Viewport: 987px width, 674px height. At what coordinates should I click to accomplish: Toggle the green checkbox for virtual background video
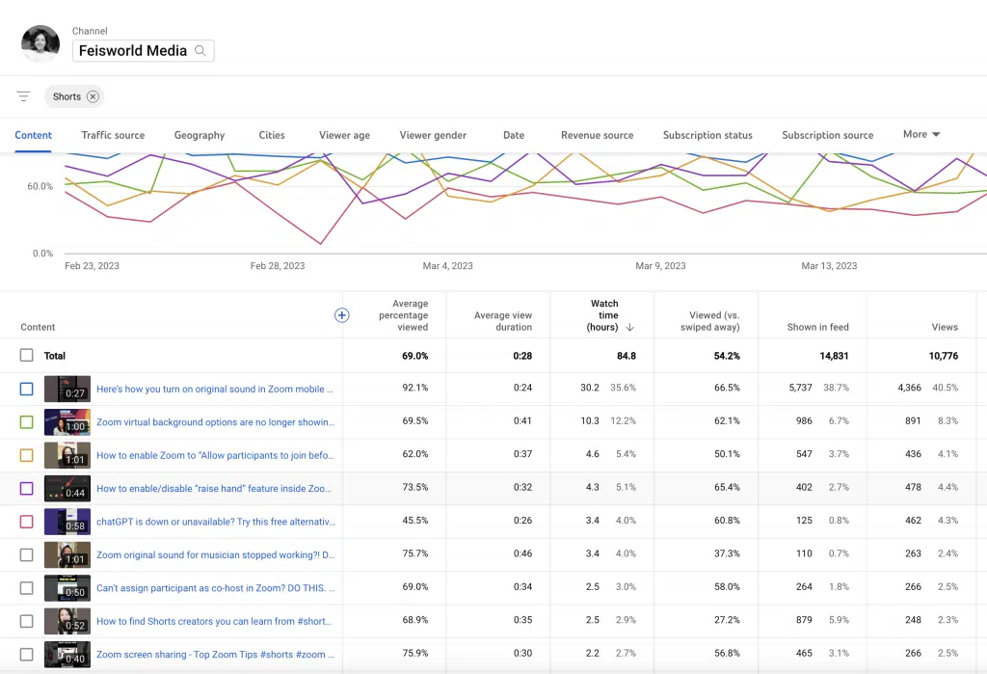26,422
